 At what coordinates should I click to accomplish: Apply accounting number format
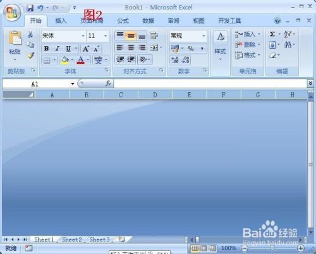(x=175, y=49)
